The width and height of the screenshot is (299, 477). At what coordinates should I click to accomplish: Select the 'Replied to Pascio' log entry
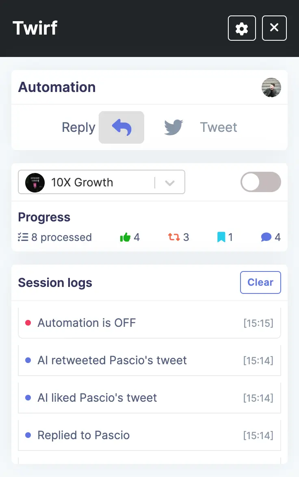coord(149,435)
